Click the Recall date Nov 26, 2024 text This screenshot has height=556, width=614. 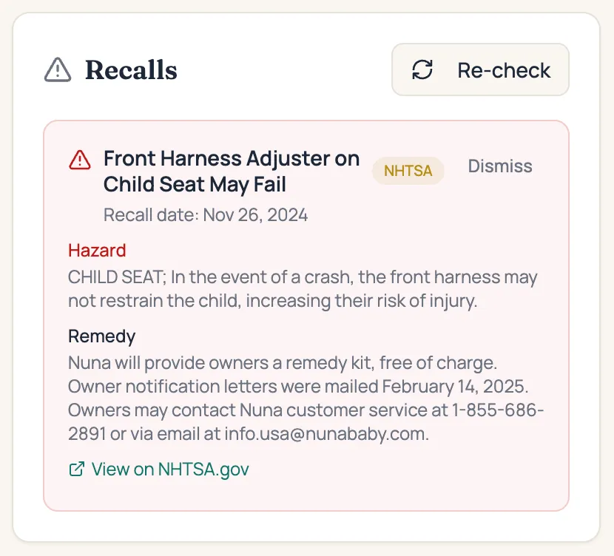click(x=206, y=215)
